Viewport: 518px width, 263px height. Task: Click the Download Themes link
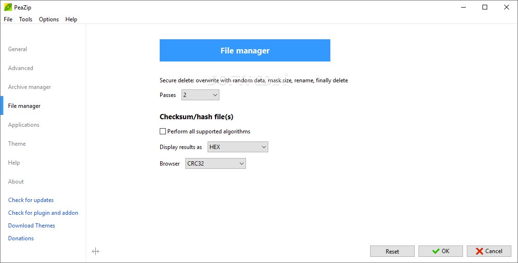pyautogui.click(x=31, y=226)
